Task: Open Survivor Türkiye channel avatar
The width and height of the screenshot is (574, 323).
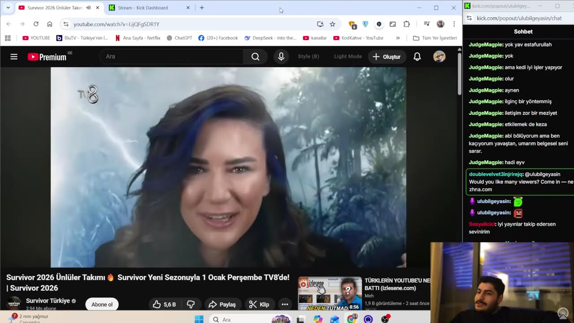Action: [x=14, y=303]
